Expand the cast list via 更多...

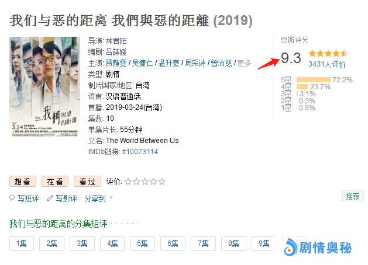[246, 63]
